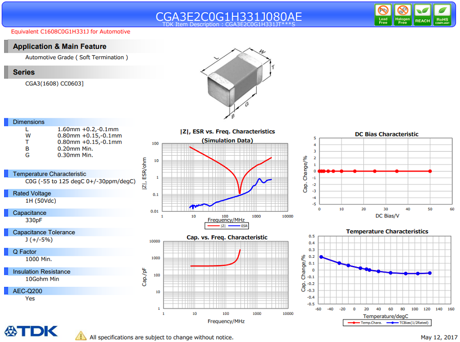The image size is (460, 342).
Task: Click the red |Z| legend entry
Action: pyautogui.click(x=217, y=226)
